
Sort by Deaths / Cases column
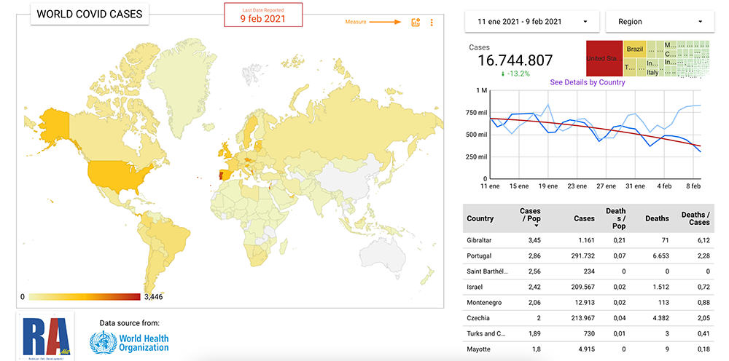[695, 218]
